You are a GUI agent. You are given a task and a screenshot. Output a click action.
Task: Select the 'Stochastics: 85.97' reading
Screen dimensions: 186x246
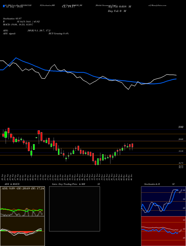[x=12, y=19]
